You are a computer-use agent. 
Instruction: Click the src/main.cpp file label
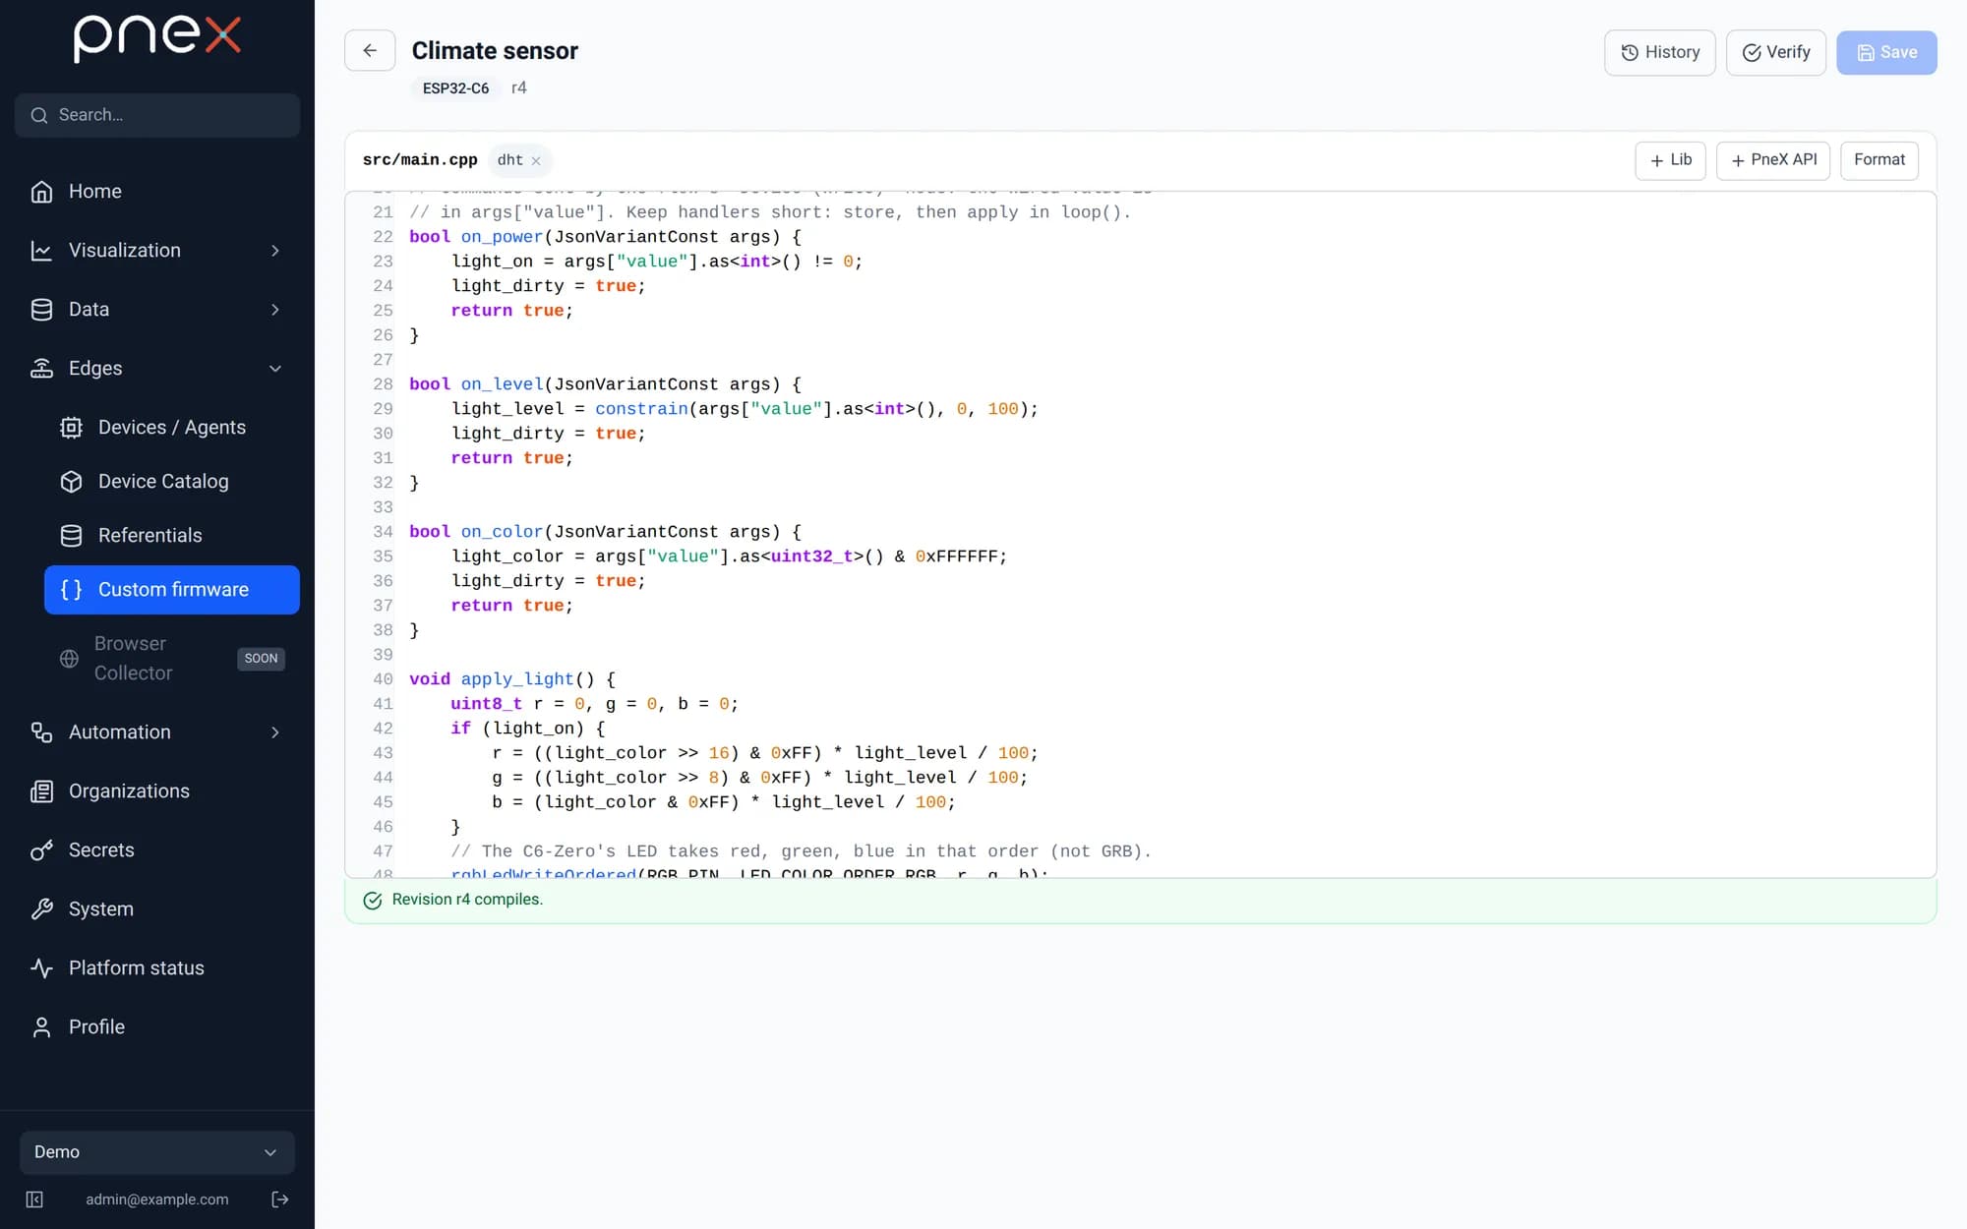[420, 160]
